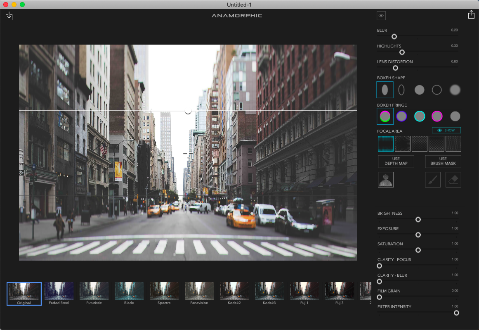Select the first focal area pattern
The width and height of the screenshot is (479, 330).
pos(385,144)
